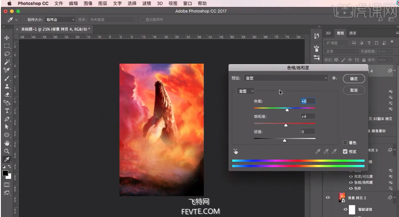Viewport: 399px width, 217px height.
Task: Toggle lock transparent pixels icon
Action: (336, 60)
